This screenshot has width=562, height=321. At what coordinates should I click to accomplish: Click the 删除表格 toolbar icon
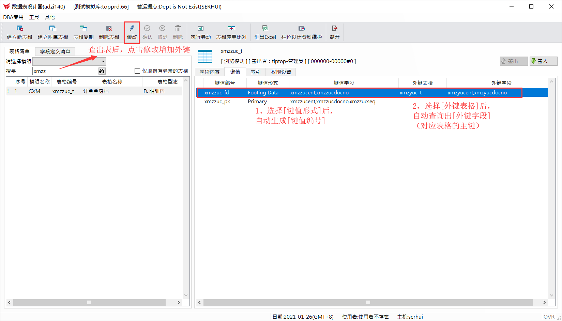[109, 28]
